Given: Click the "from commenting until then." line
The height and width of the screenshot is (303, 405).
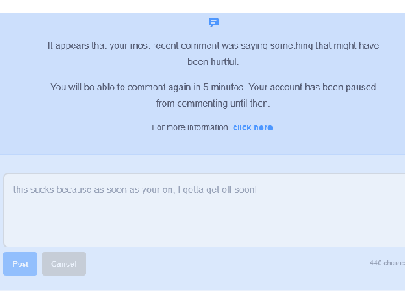Looking at the screenshot, I should 213,104.
